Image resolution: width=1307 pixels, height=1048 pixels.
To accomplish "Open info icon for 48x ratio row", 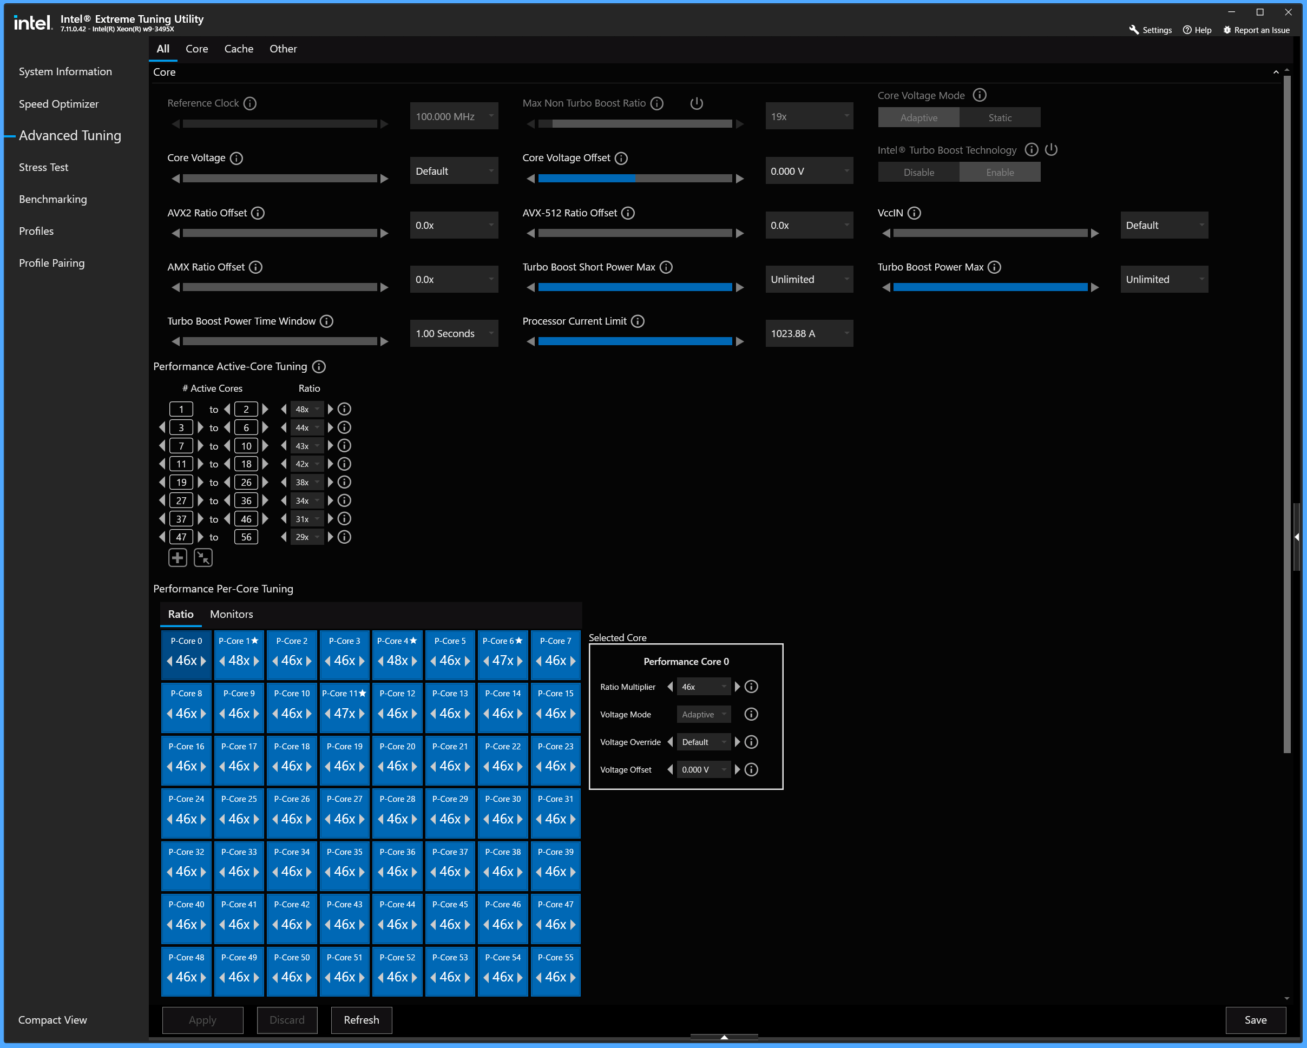I will click(x=344, y=409).
